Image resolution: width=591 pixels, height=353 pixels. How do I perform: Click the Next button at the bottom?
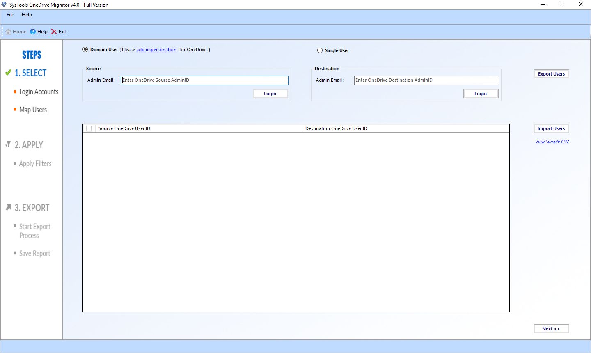pos(551,328)
